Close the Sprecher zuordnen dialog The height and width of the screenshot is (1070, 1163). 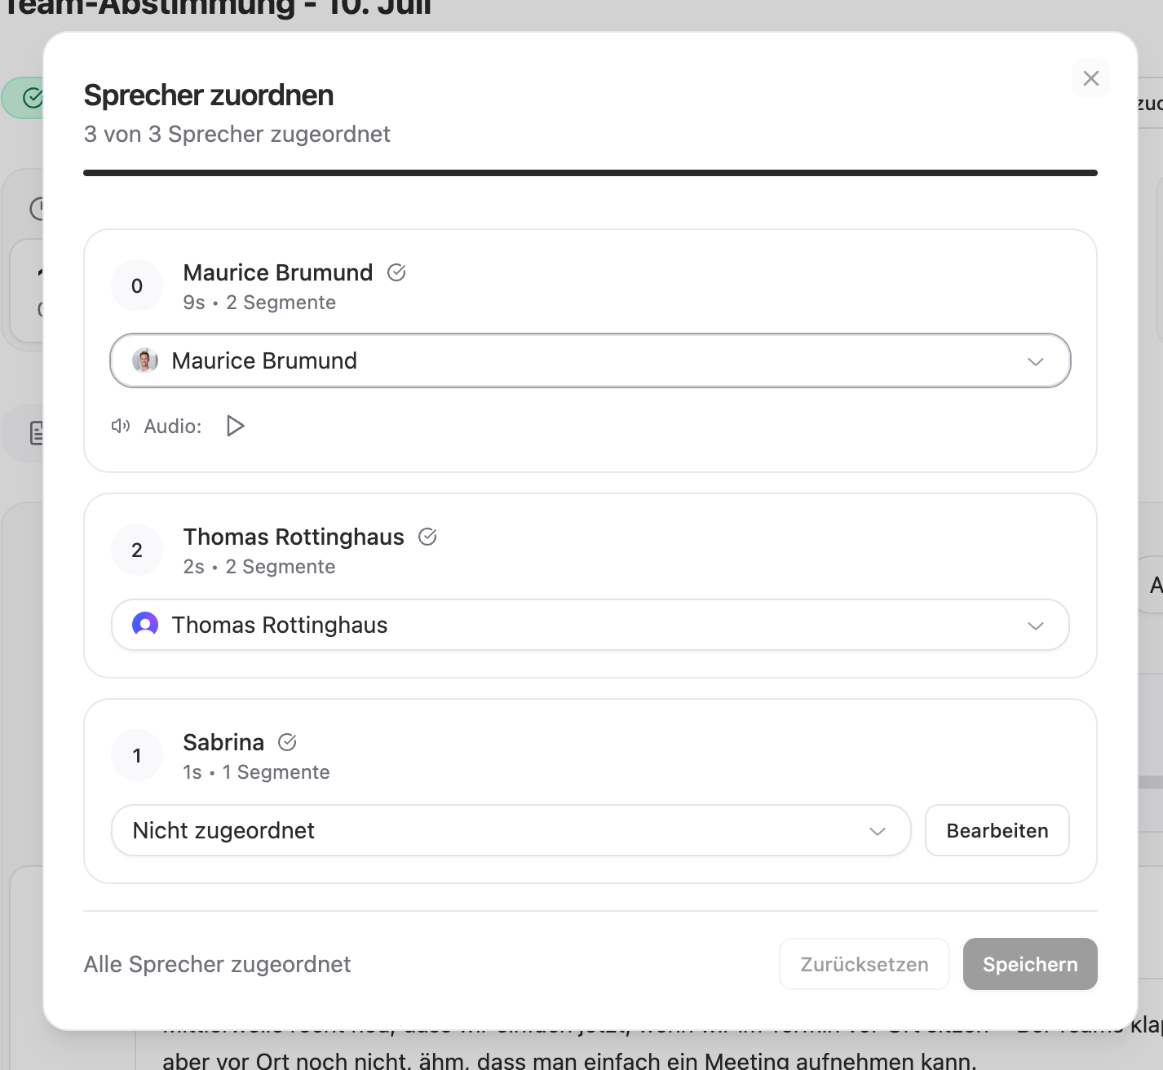[1091, 78]
